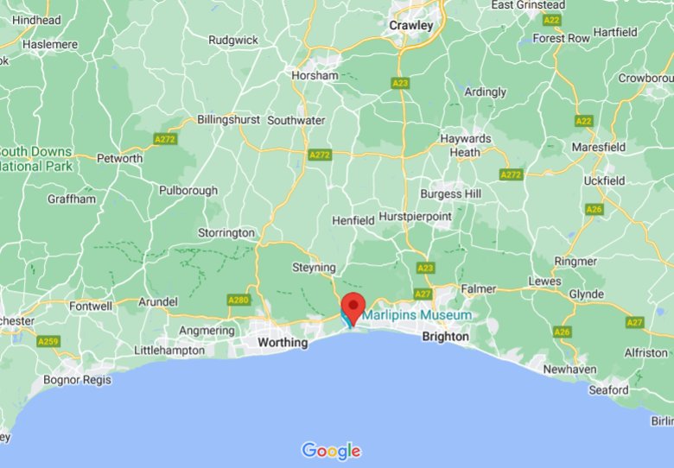The height and width of the screenshot is (468, 674).
Task: Open the Marlipins Museum label
Action: (x=417, y=315)
